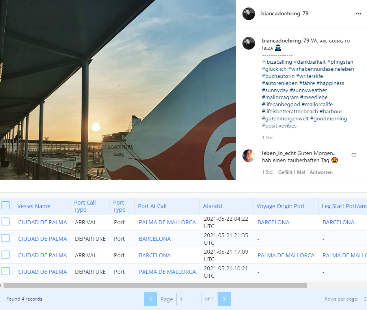Screen dimensions: 367x310
Task: Open the #happiness hashtag
Action: (330, 83)
